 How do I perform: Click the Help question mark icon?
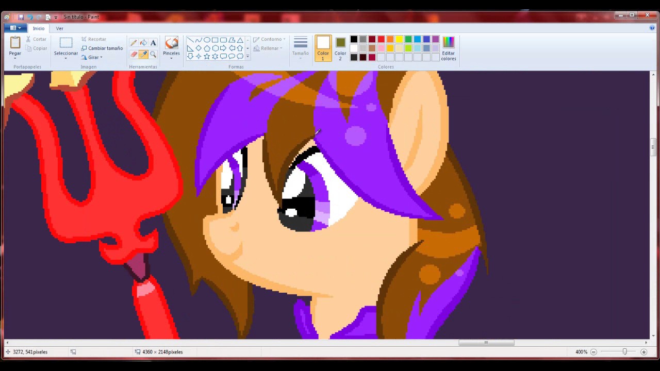[652, 28]
